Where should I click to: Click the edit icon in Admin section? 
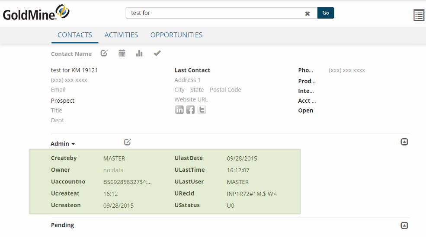click(x=127, y=142)
